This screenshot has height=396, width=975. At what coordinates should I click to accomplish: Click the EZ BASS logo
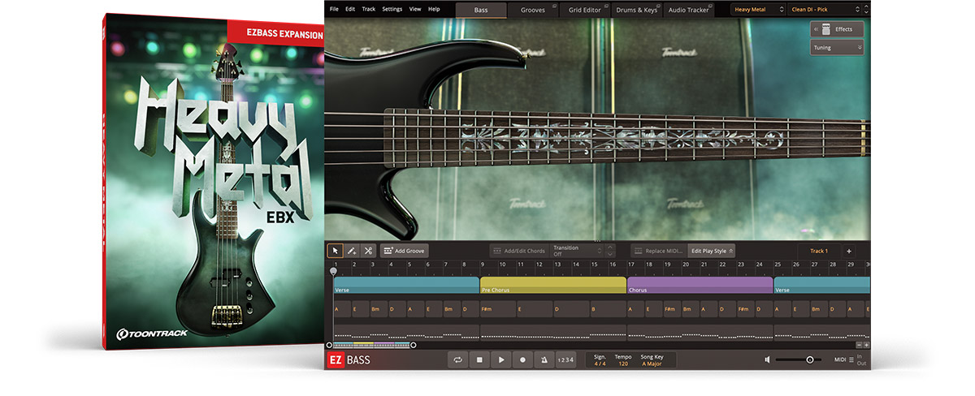click(347, 359)
